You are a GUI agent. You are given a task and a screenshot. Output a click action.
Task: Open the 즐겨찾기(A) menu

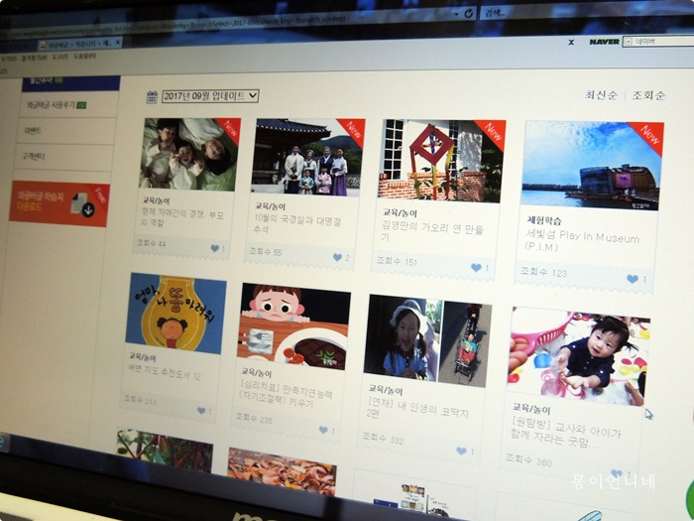[x=34, y=58]
